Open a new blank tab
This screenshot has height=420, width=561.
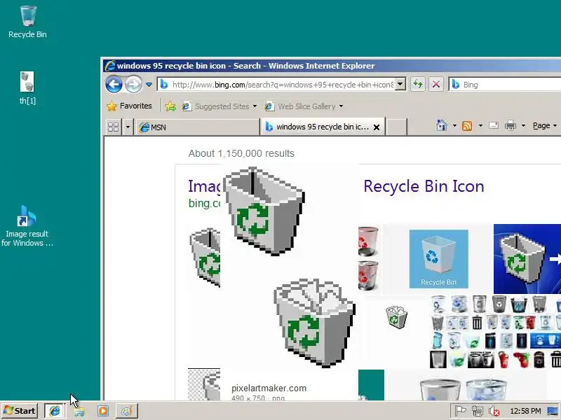point(396,127)
